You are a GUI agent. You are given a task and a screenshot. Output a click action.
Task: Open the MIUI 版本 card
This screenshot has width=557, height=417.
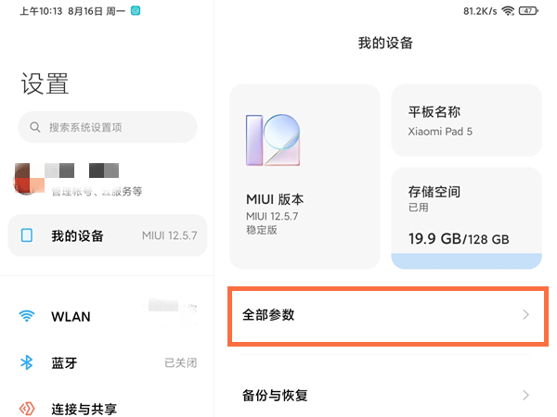click(x=304, y=176)
